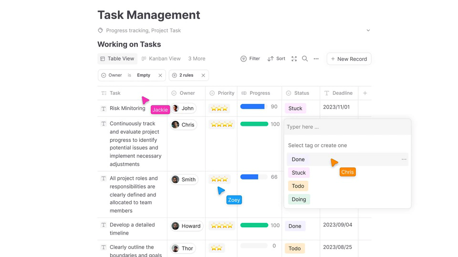
Task: Click the fullscreen expand icon in toolbar
Action: 294,59
